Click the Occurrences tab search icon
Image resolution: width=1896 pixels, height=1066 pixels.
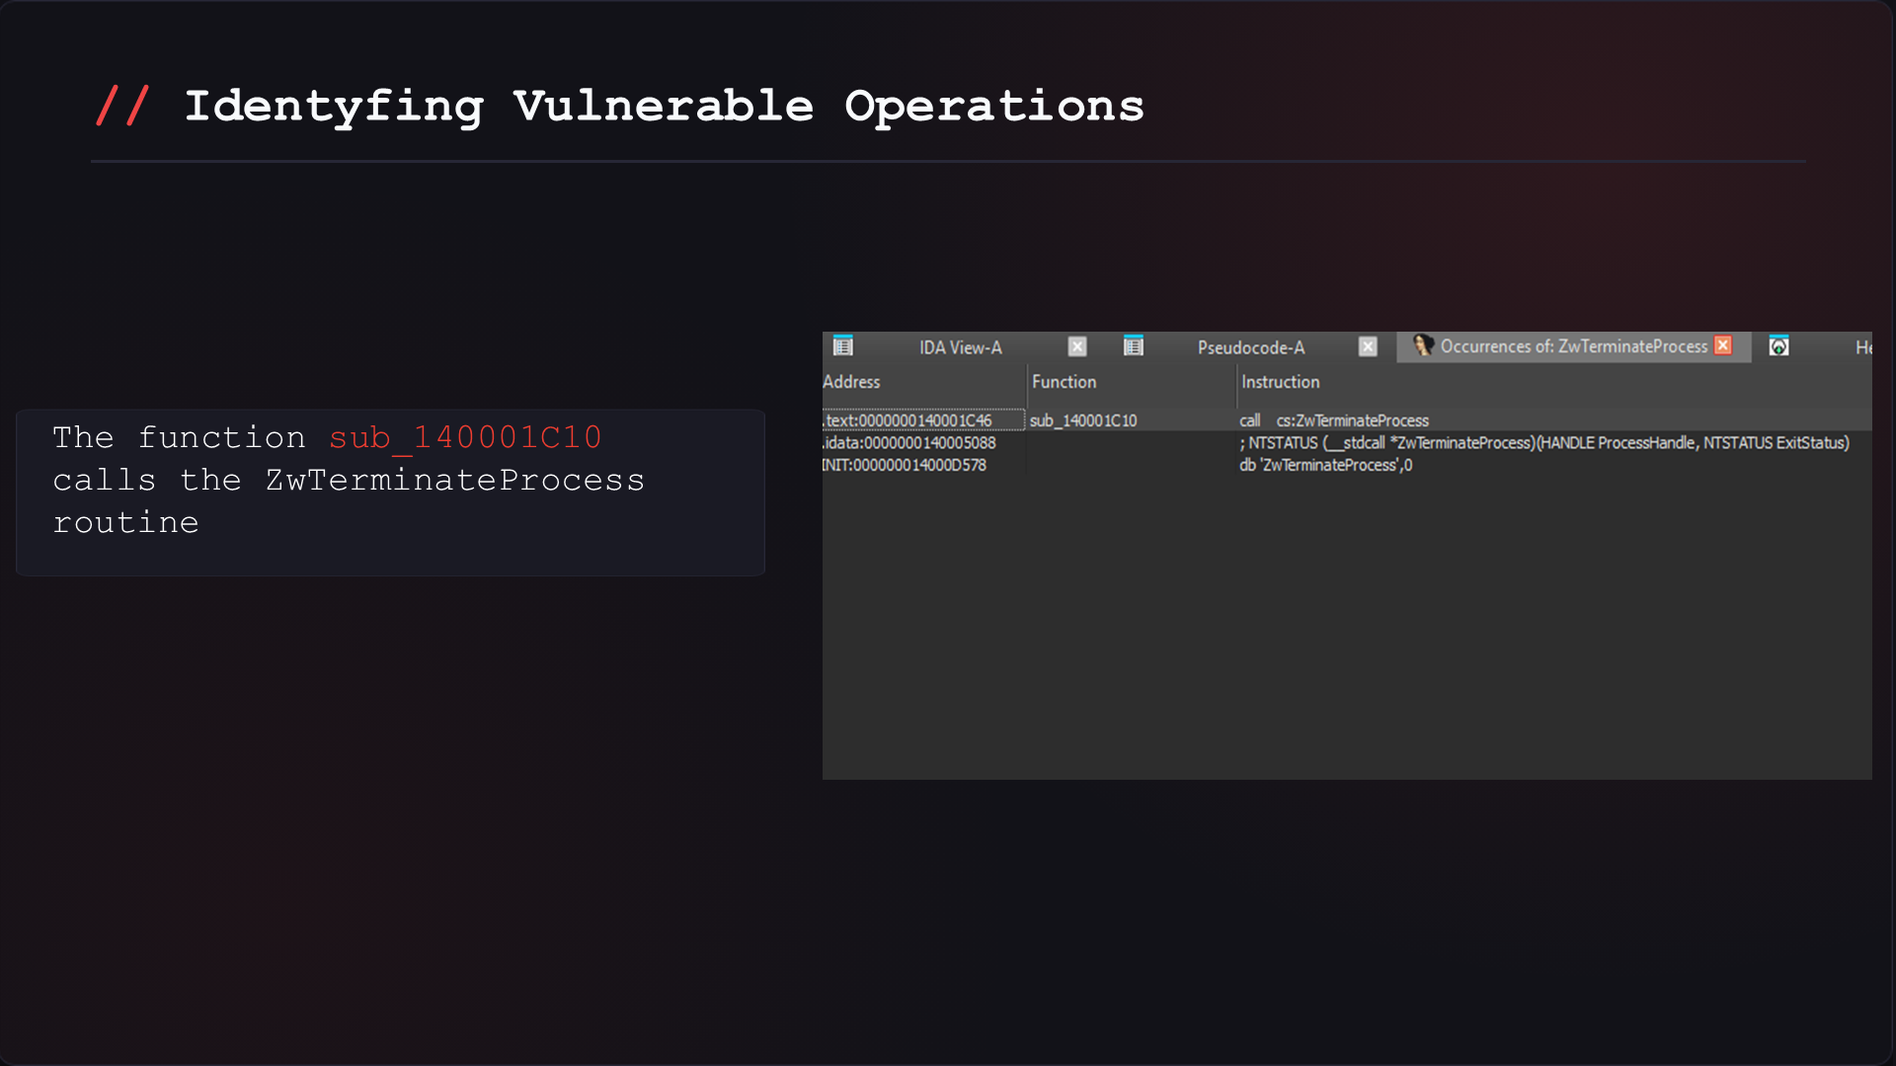click(x=1422, y=345)
